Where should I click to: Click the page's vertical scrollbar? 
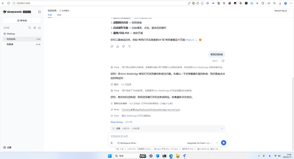293,113
